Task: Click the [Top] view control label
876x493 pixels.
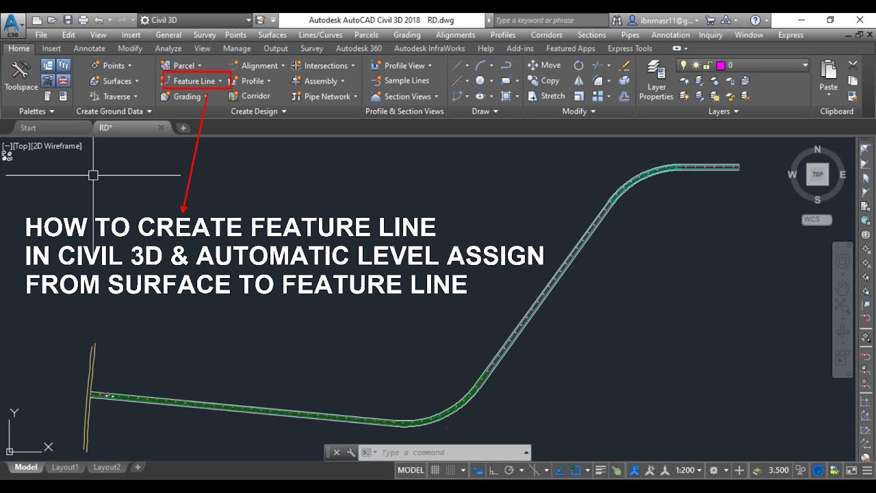Action: [21, 146]
